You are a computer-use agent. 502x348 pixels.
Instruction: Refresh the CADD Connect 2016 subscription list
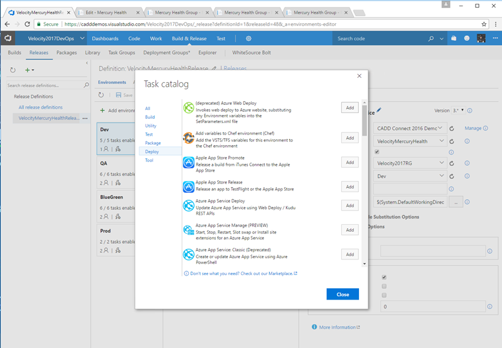(x=451, y=129)
